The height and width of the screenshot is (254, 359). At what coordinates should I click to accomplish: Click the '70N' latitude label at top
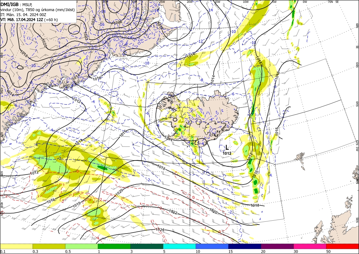330,2
